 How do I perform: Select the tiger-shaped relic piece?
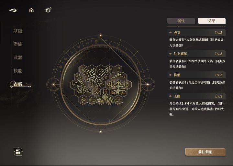point(80,85)
